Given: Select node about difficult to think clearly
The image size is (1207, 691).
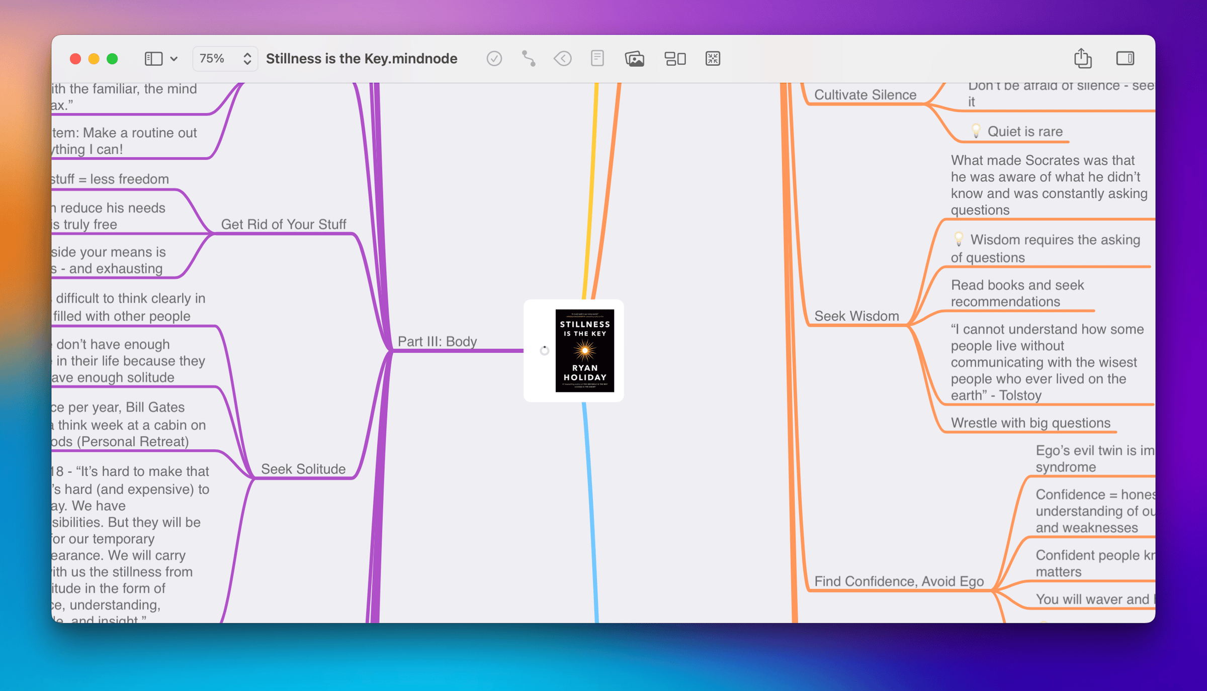Looking at the screenshot, I should 129,307.
